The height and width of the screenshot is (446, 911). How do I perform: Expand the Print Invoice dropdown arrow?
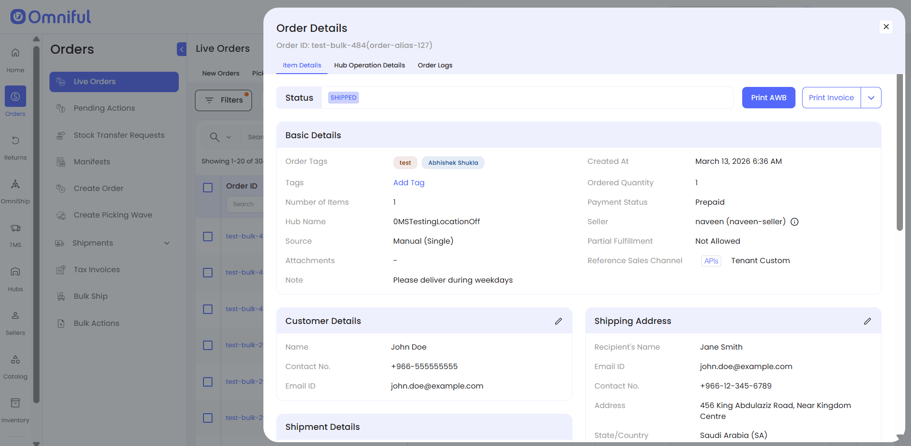pyautogui.click(x=871, y=98)
